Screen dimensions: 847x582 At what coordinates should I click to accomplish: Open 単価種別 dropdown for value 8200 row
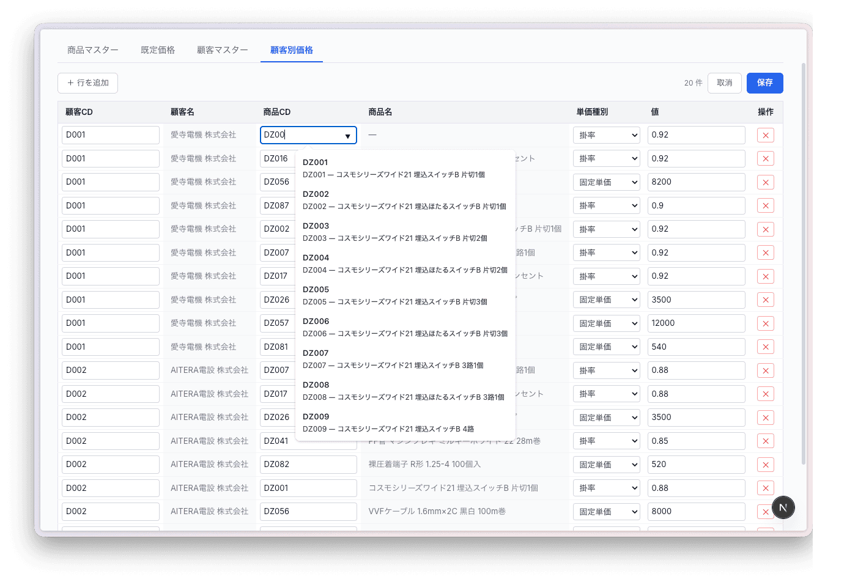pyautogui.click(x=606, y=182)
